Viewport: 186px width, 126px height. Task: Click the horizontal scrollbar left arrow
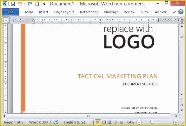tap(4, 116)
